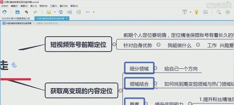Click the greyed second breadcrumb after the arrow
This screenshot has height=105, width=234.
(x=47, y=23)
